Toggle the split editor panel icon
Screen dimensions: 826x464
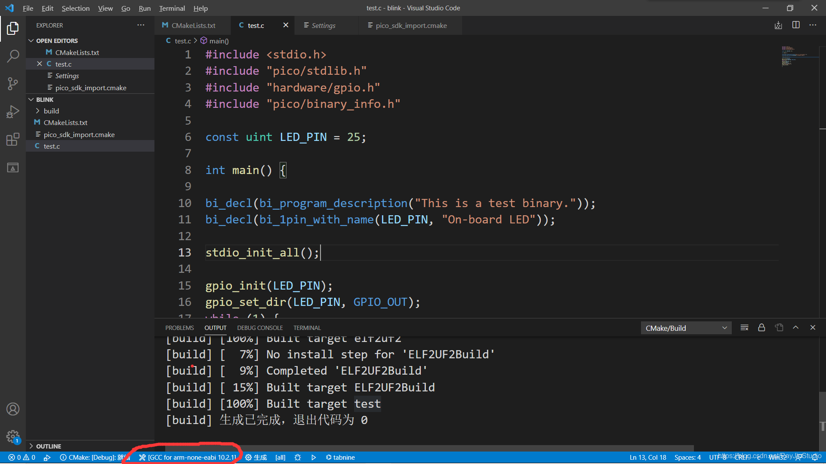[796, 25]
